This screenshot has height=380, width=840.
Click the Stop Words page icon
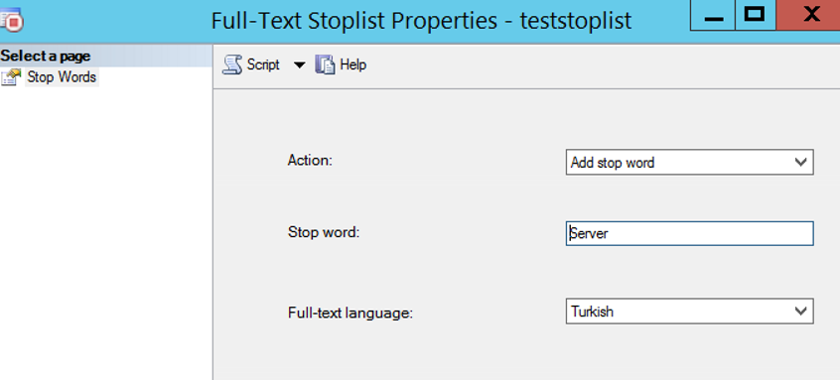11,77
